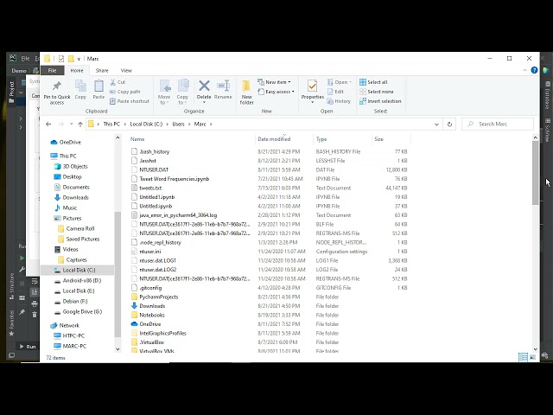553x415 pixels.
Task: Click Cut in Clipboard group
Action: coord(118,82)
